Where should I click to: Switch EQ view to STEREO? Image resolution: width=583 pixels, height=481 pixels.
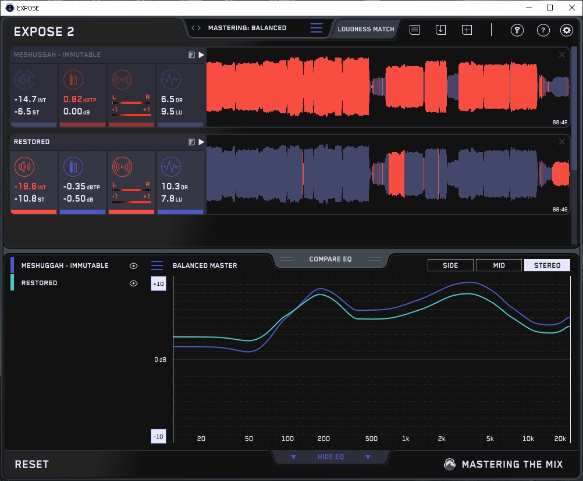click(x=548, y=265)
